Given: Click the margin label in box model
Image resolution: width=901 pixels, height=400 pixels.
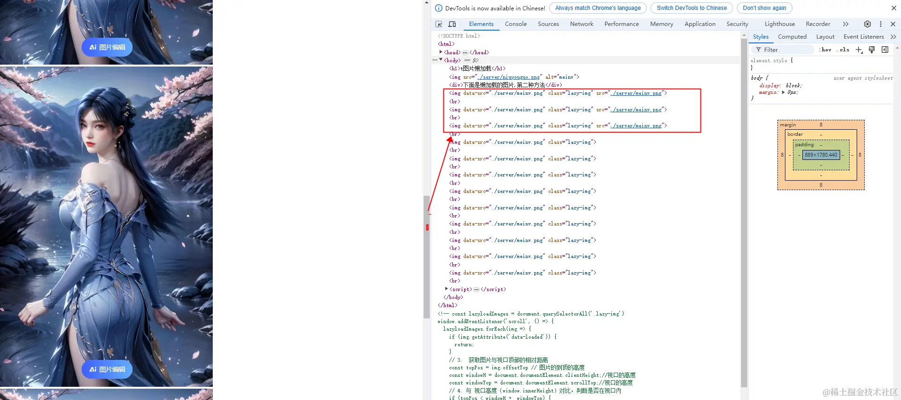Looking at the screenshot, I should 788,125.
